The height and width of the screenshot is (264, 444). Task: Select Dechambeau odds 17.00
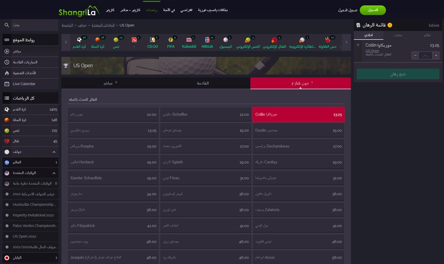point(298,146)
